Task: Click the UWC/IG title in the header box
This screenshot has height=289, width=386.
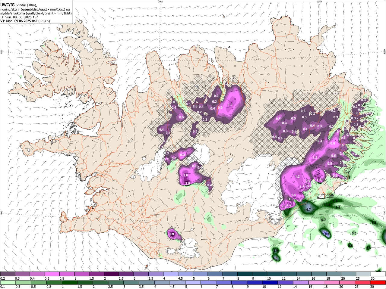Action: click(7, 5)
